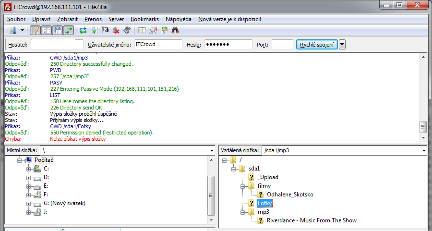Toggle local directory tree display

[47, 30]
